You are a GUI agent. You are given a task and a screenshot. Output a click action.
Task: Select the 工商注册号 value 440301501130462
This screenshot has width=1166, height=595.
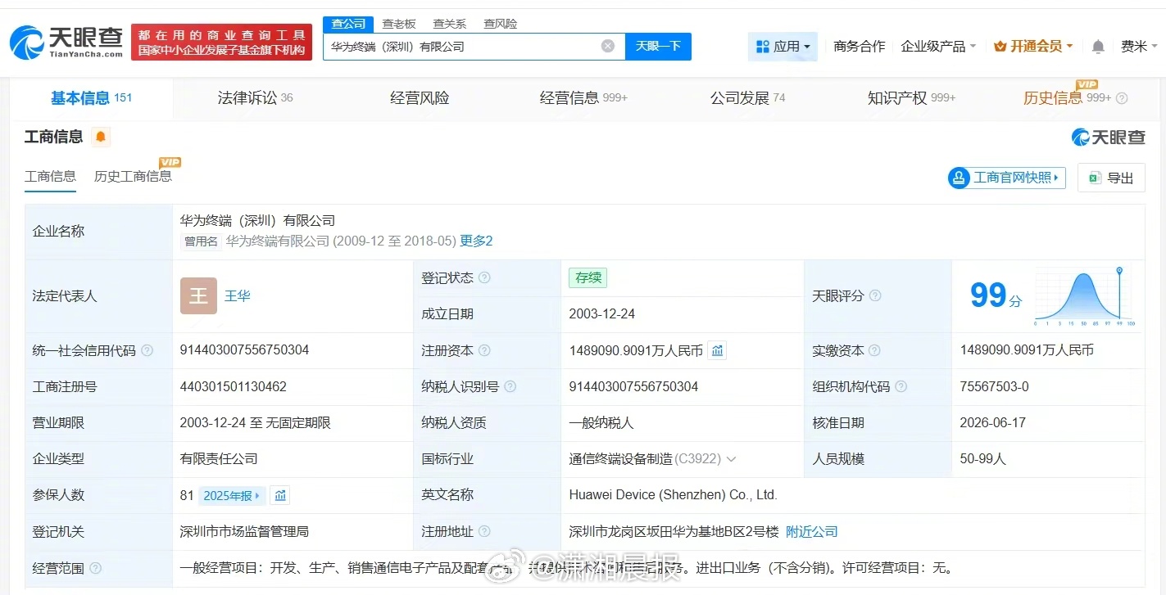pos(234,386)
